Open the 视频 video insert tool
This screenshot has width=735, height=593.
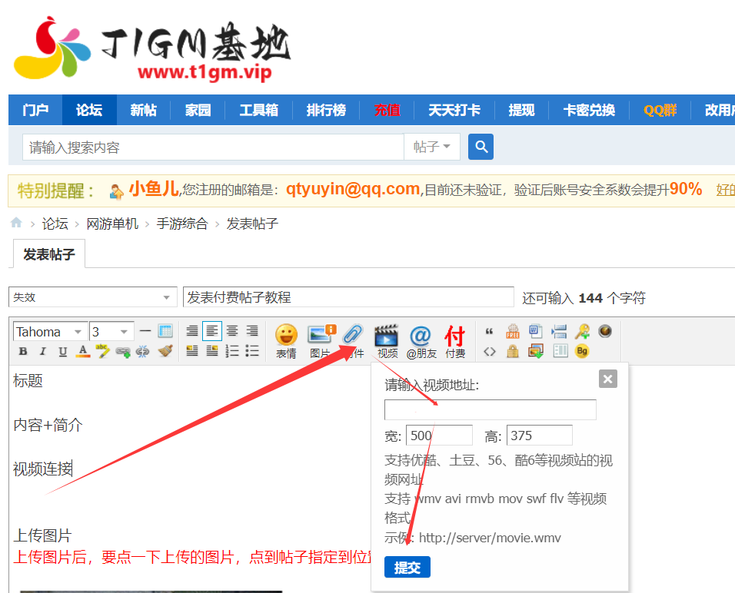click(387, 336)
